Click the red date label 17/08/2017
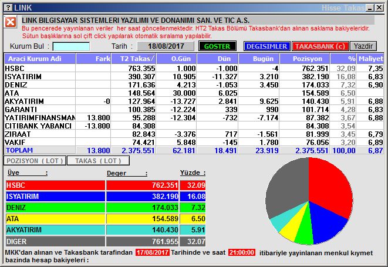Screen dimensions: 388x267 coord(153,252)
